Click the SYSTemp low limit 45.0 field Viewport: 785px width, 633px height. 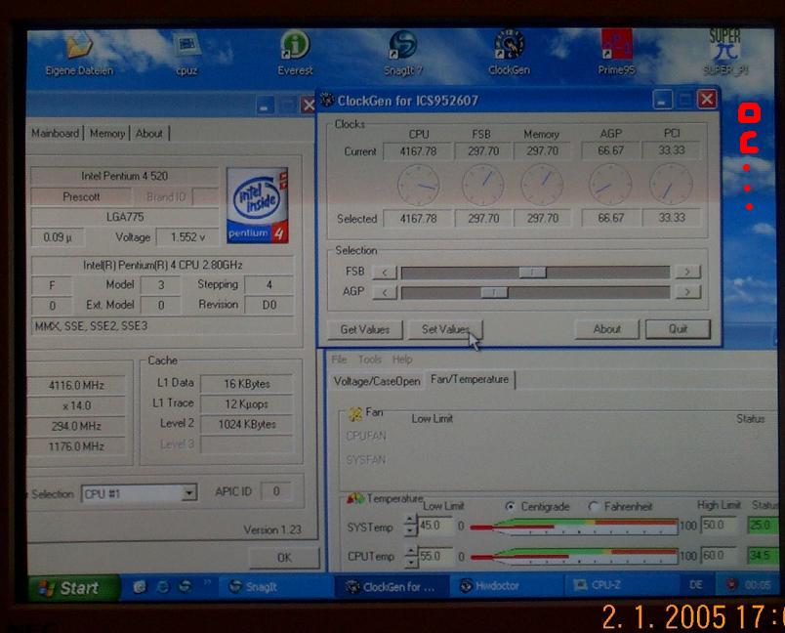click(x=434, y=526)
